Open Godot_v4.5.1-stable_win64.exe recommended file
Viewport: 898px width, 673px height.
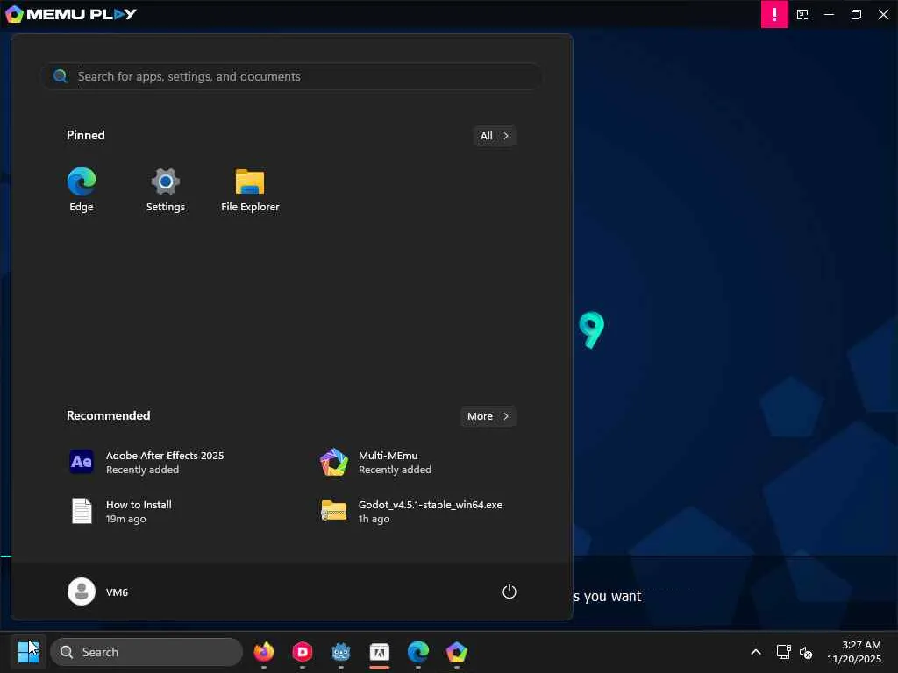pos(412,511)
